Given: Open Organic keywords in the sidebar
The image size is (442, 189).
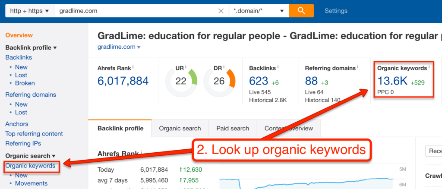Looking at the screenshot, I should 31,166.
